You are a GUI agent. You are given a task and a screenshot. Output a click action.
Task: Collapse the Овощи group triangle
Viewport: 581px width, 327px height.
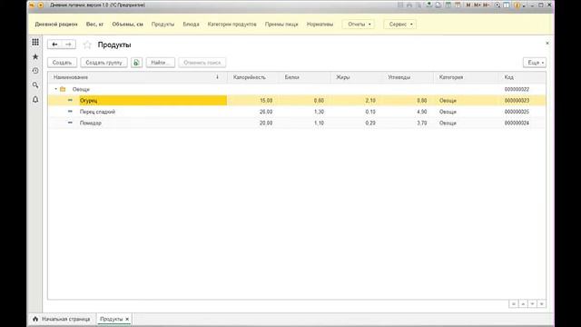pyautogui.click(x=55, y=89)
